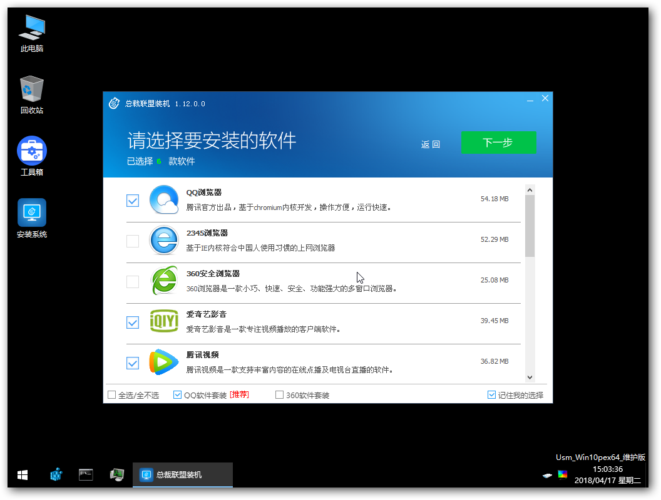The image size is (661, 500).
Task: Click the 2345浏览器 description text
Action: [x=260, y=248]
